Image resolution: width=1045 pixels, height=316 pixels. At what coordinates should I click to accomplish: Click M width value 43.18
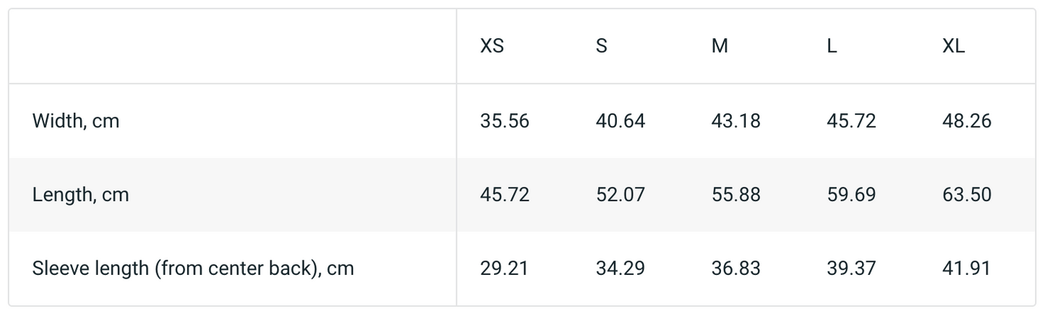click(735, 121)
